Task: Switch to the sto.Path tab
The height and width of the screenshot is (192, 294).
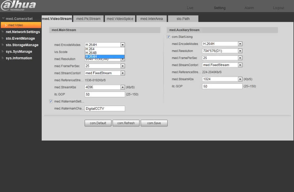Action: 183,18
